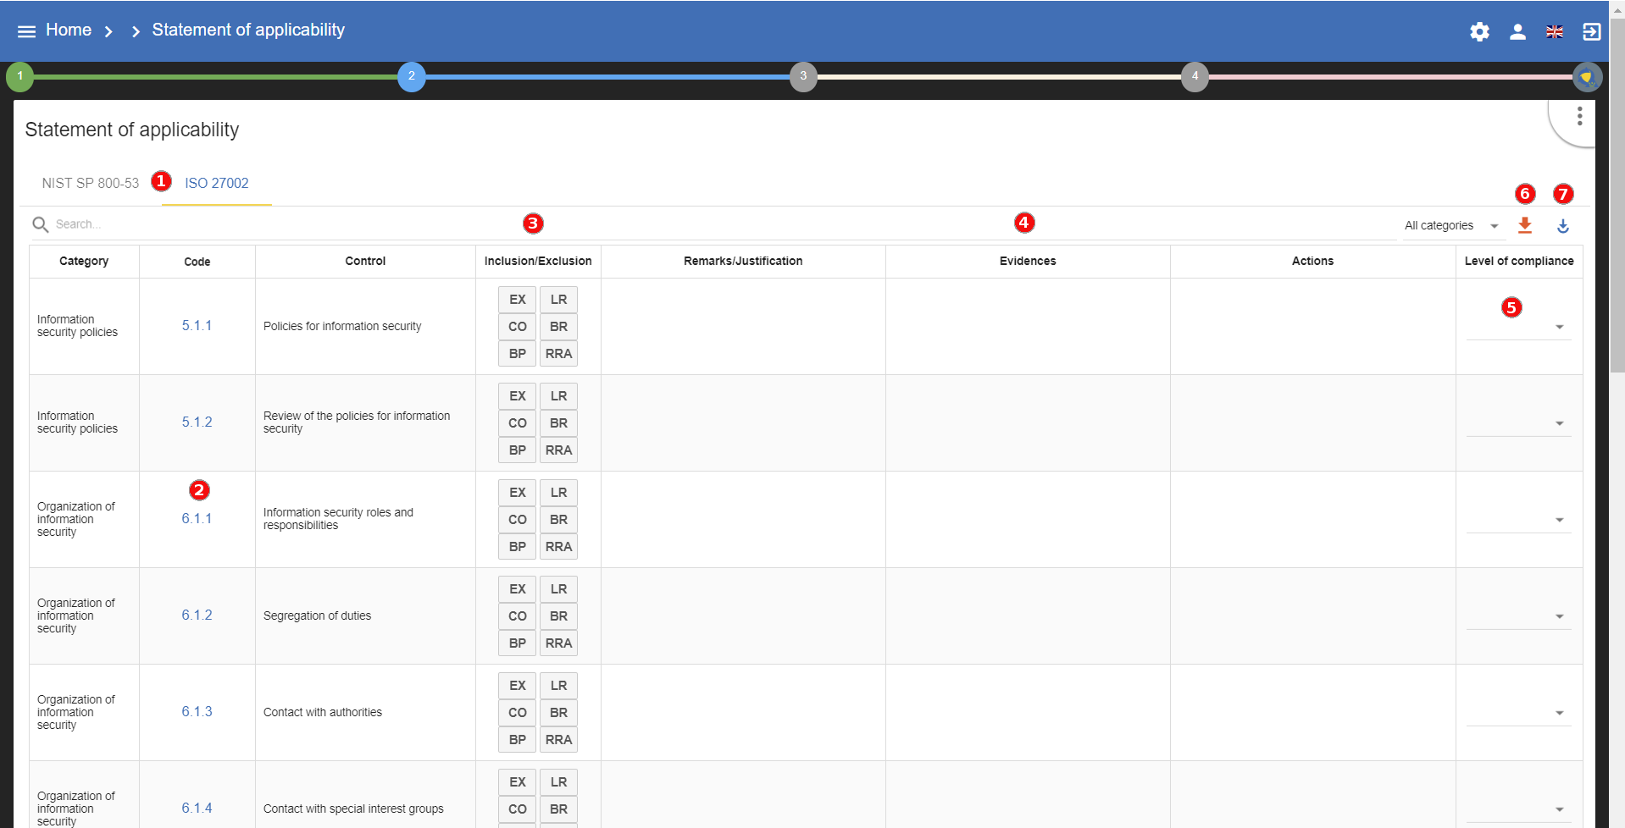This screenshot has height=828, width=1625.
Task: Expand compliance level dropdown for 6.1.3
Action: point(1518,713)
